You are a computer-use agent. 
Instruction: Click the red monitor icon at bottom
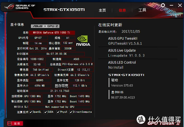10,123
